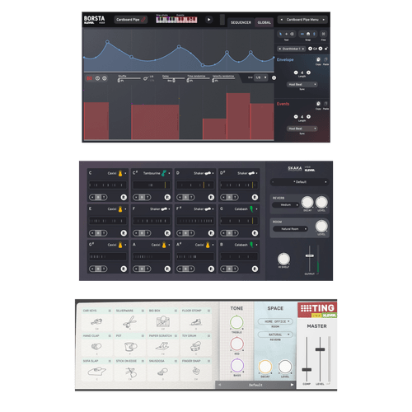Open the Natural reverb dropdown in Ting
This screenshot has height=412, width=412.
coord(275,335)
